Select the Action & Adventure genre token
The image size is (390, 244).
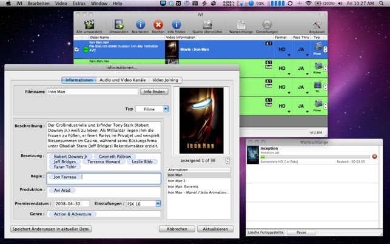click(73, 214)
